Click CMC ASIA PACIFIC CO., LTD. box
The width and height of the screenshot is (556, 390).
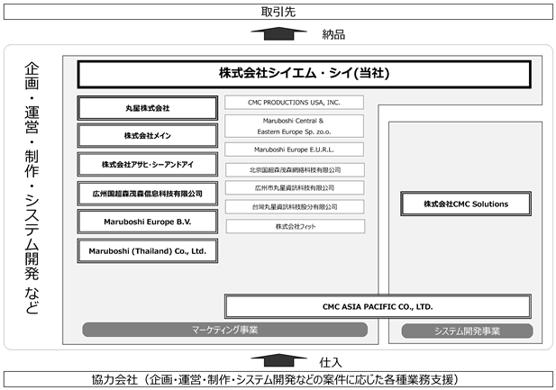coord(378,306)
